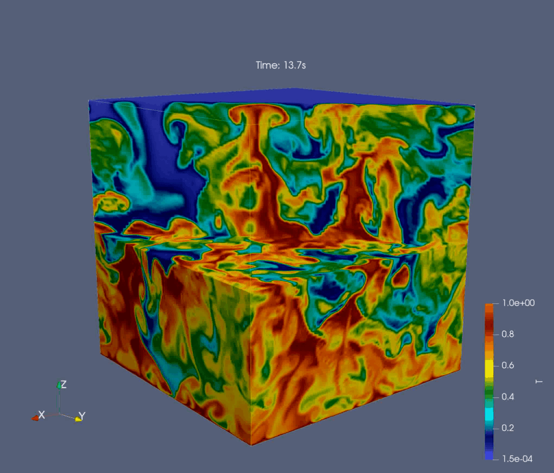Click the origin of the orientation axes
The width and height of the screenshot is (554, 473).
59,414
